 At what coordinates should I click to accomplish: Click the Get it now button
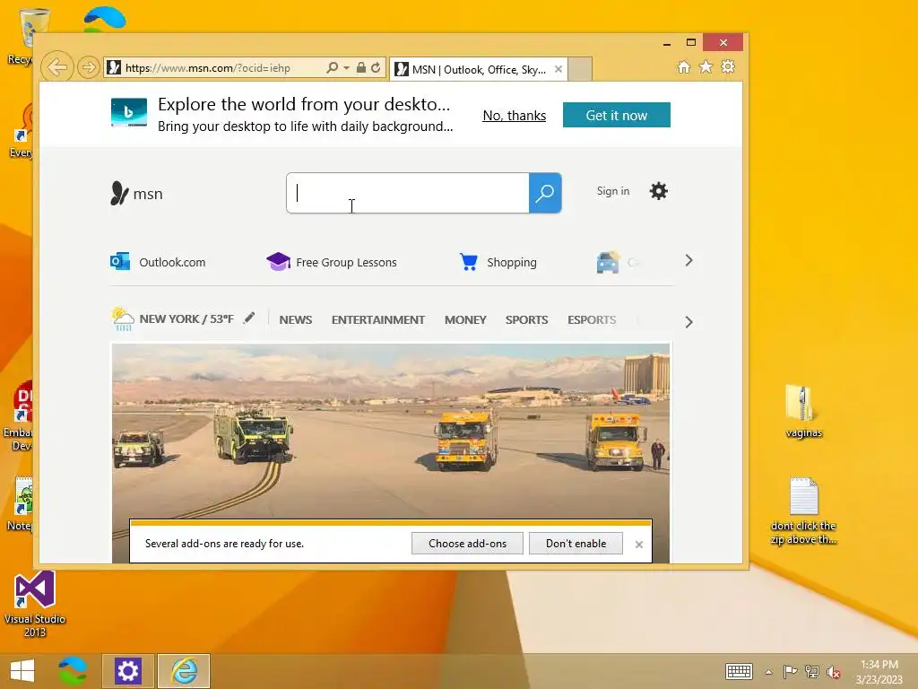(617, 115)
